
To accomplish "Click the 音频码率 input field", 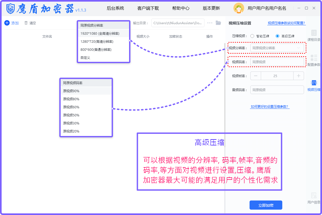I will click(x=277, y=90).
